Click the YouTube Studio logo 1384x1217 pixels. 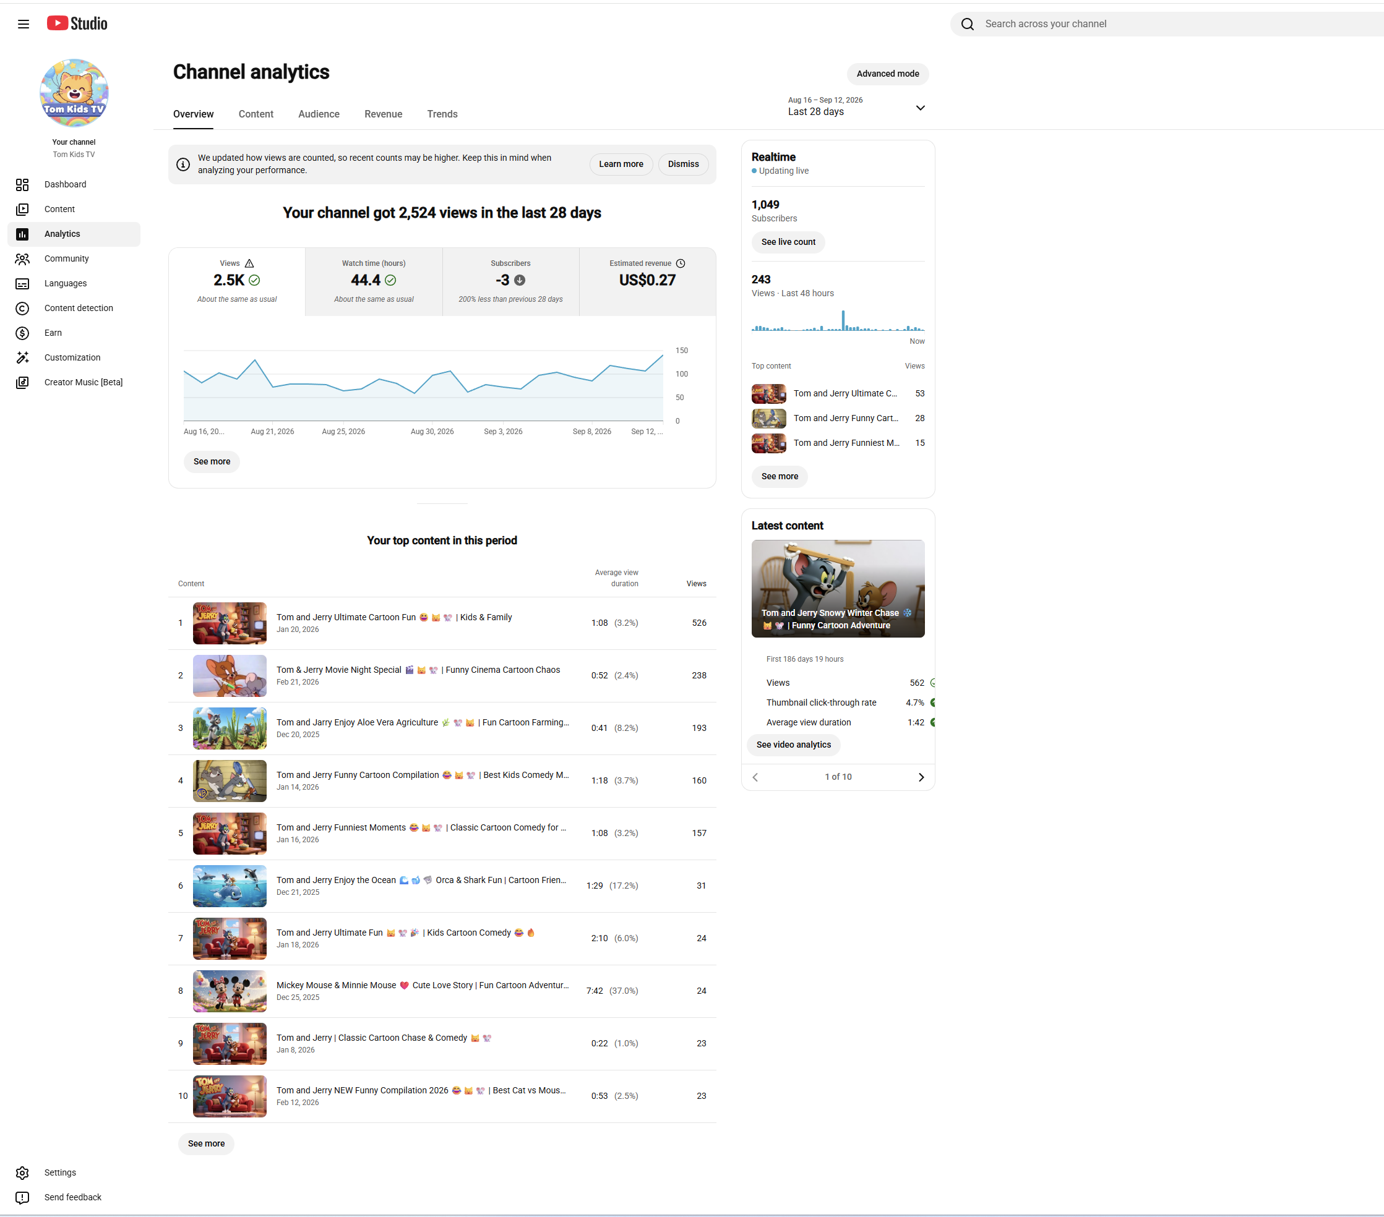click(77, 23)
